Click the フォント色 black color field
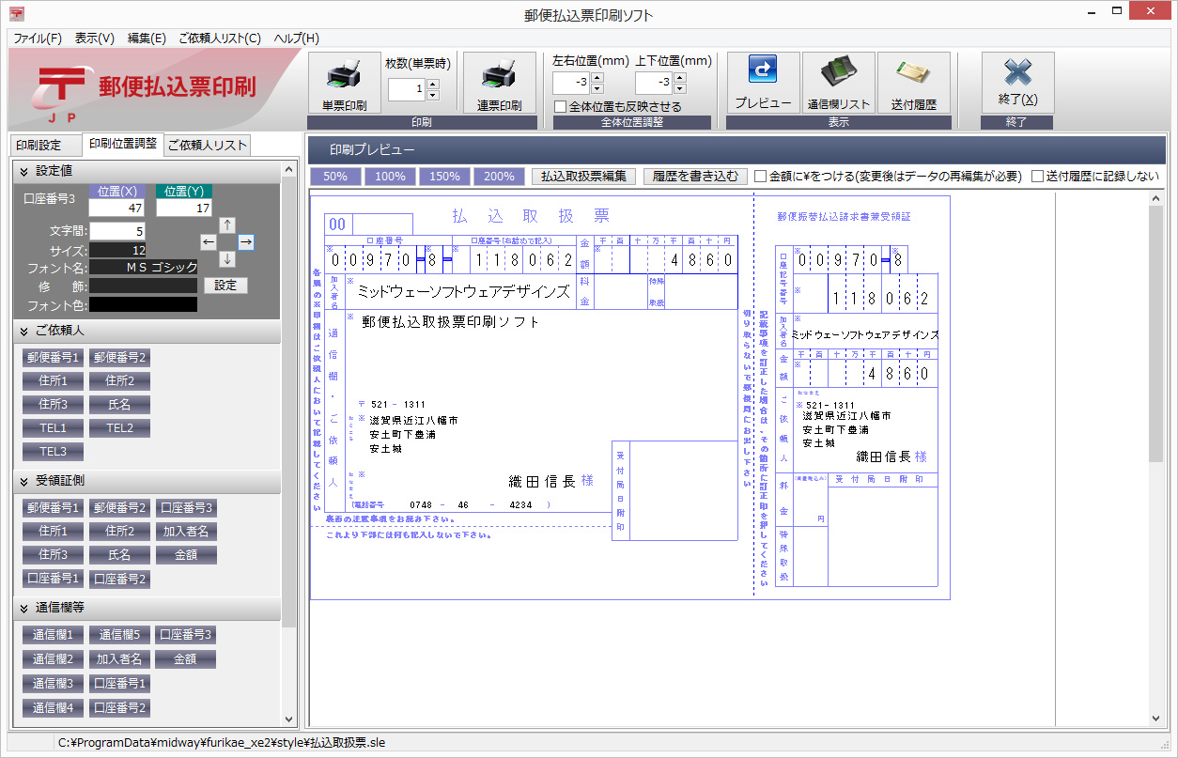The image size is (1178, 758). pyautogui.click(x=144, y=304)
